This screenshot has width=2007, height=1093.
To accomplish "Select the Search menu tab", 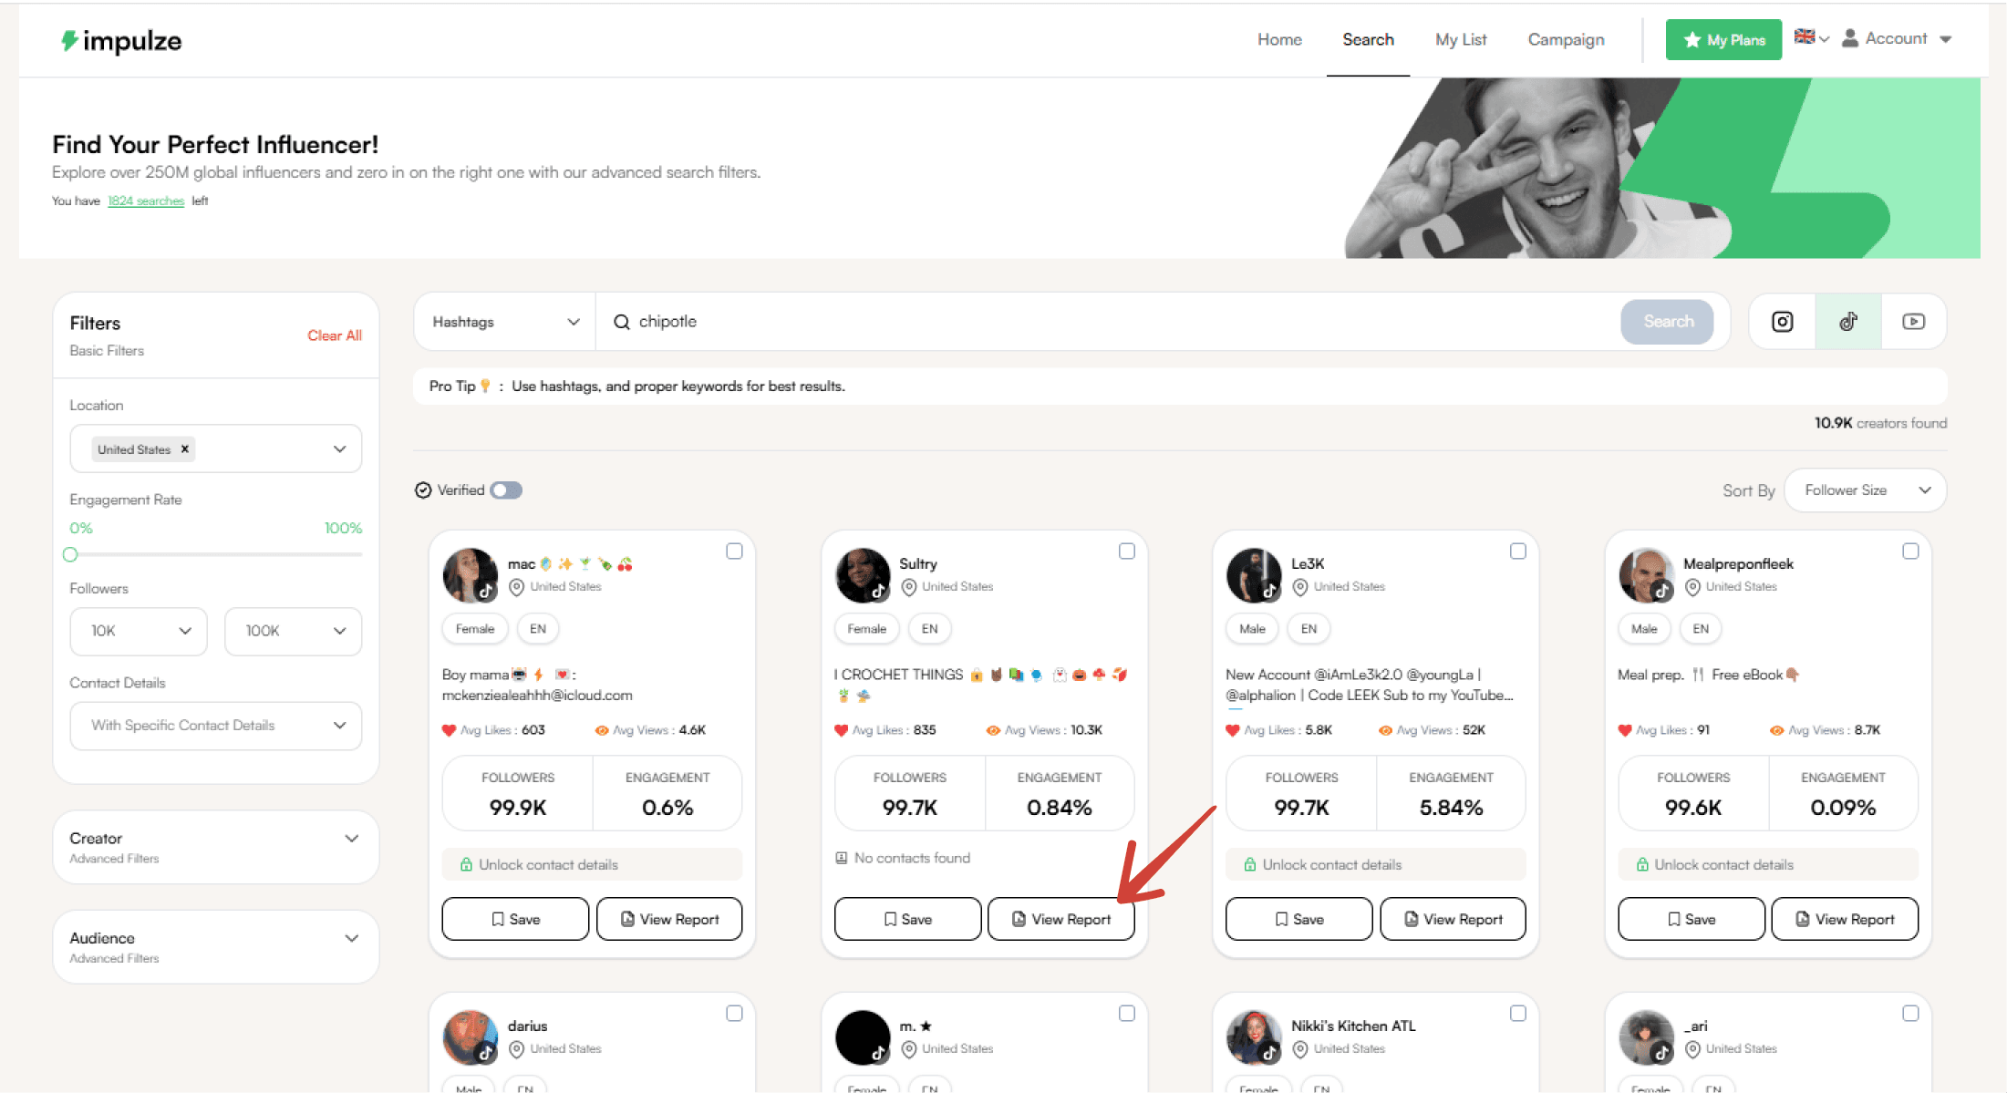I will point(1368,37).
